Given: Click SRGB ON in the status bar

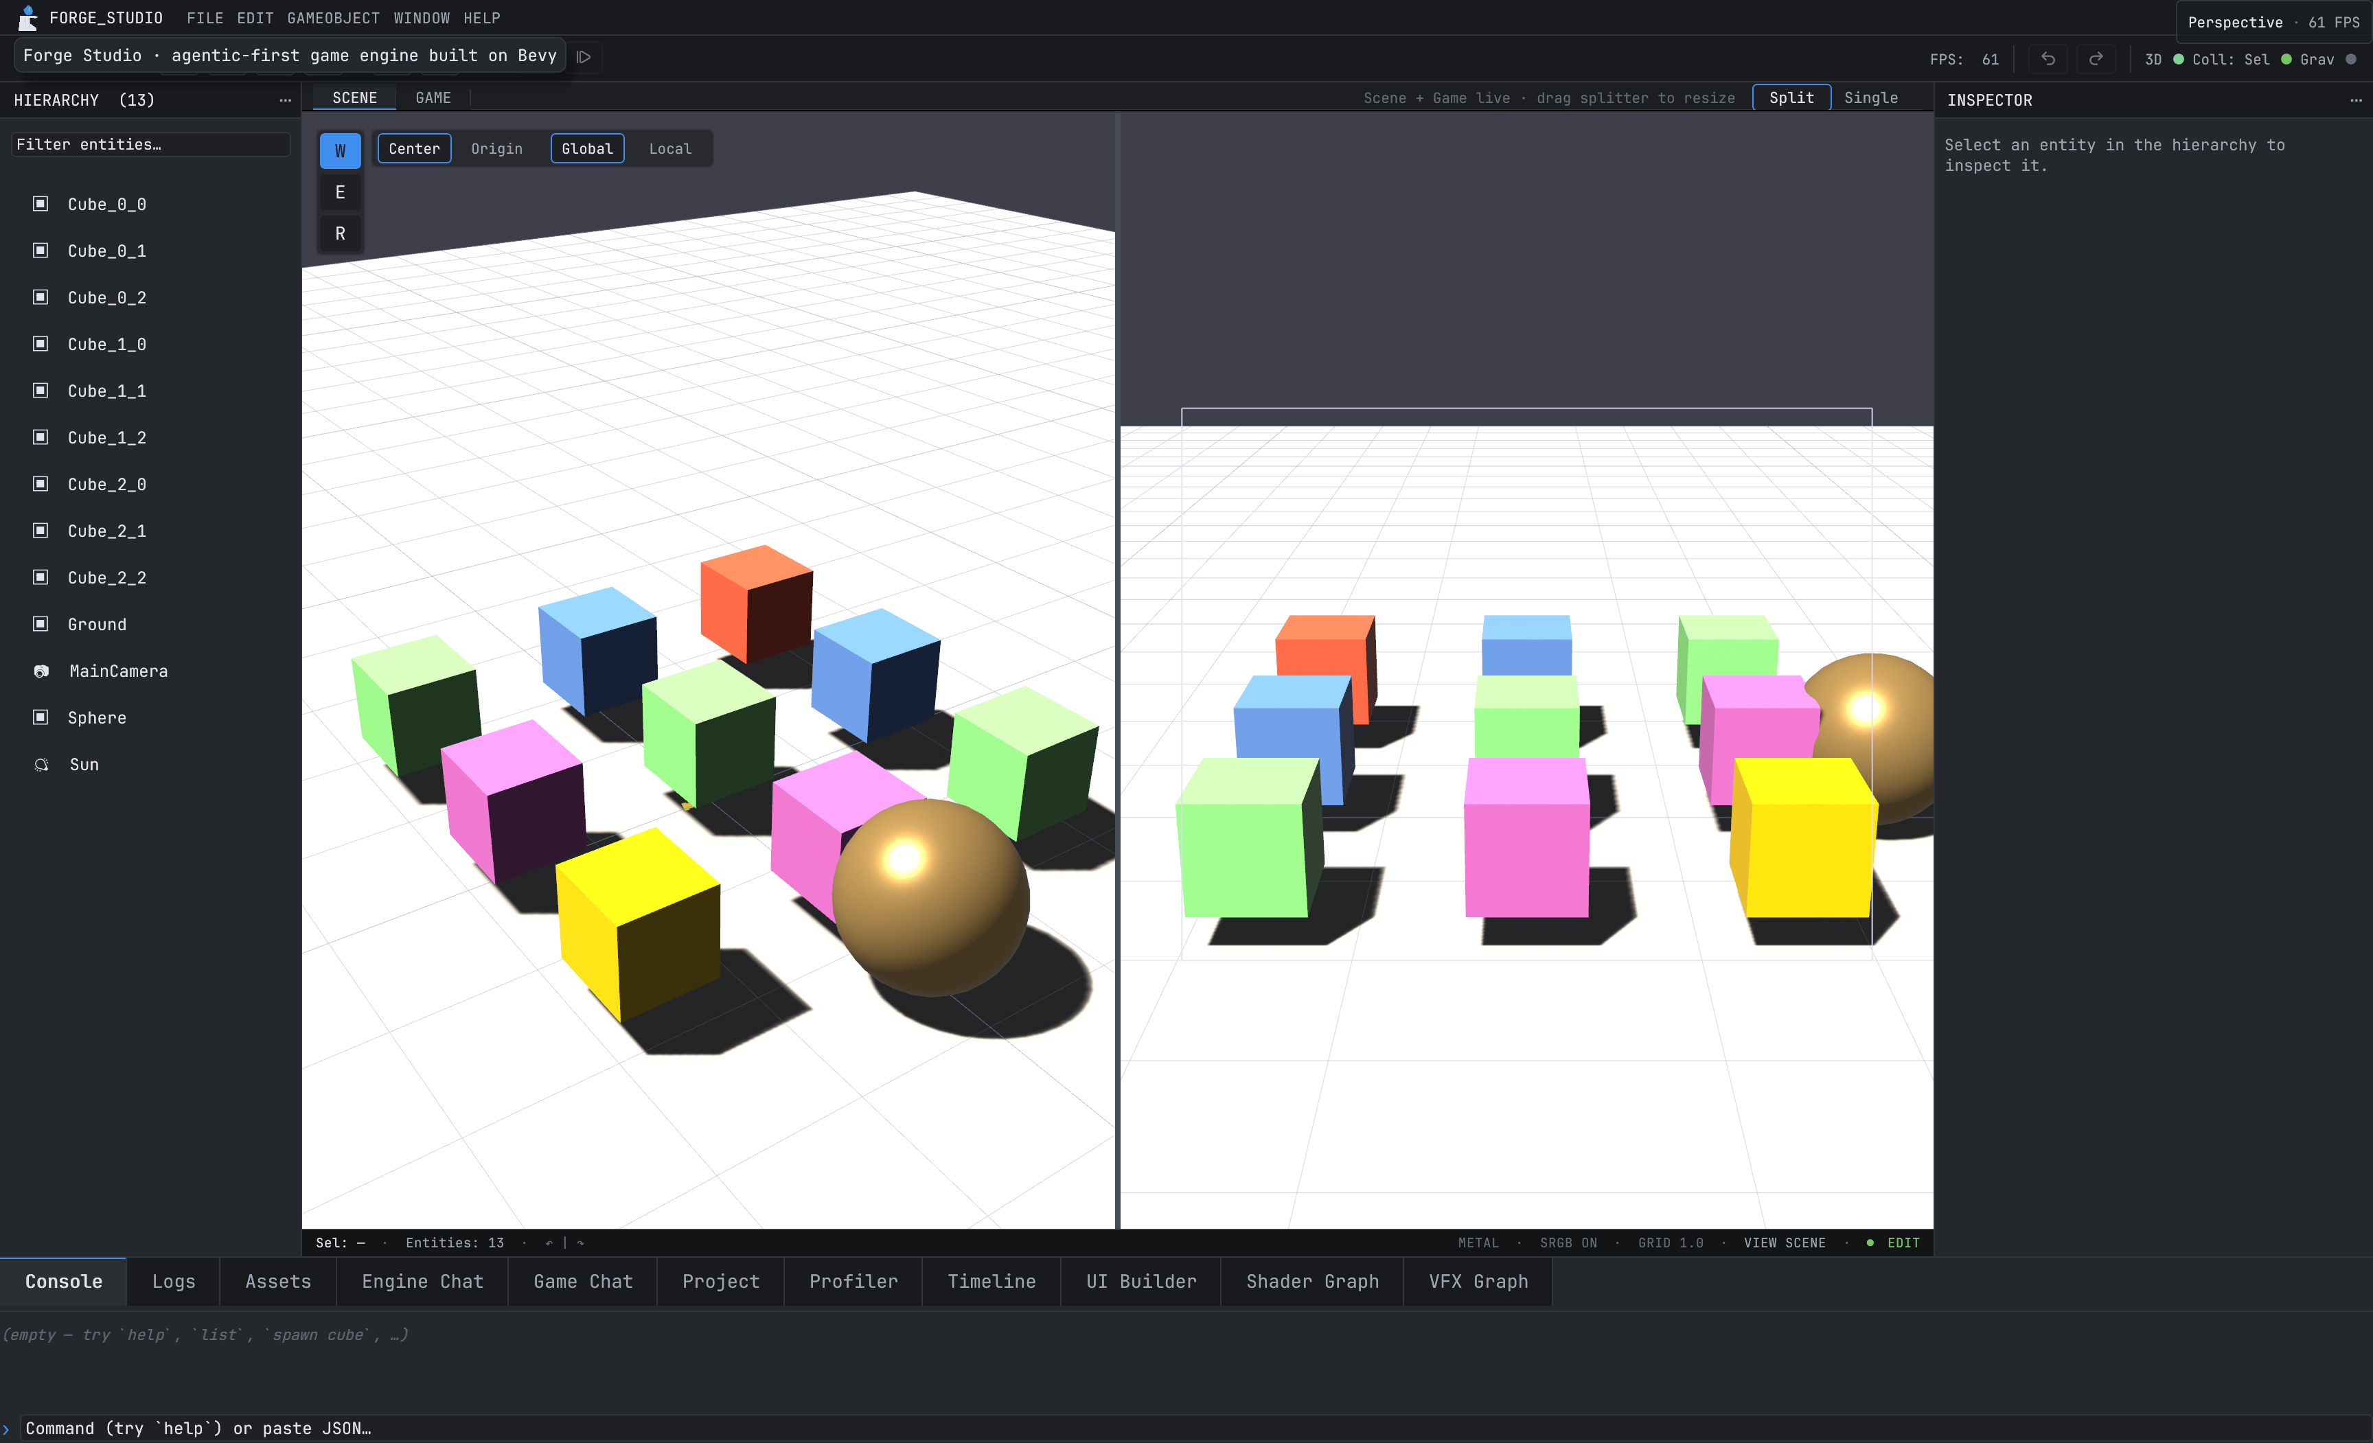Looking at the screenshot, I should [1568, 1243].
